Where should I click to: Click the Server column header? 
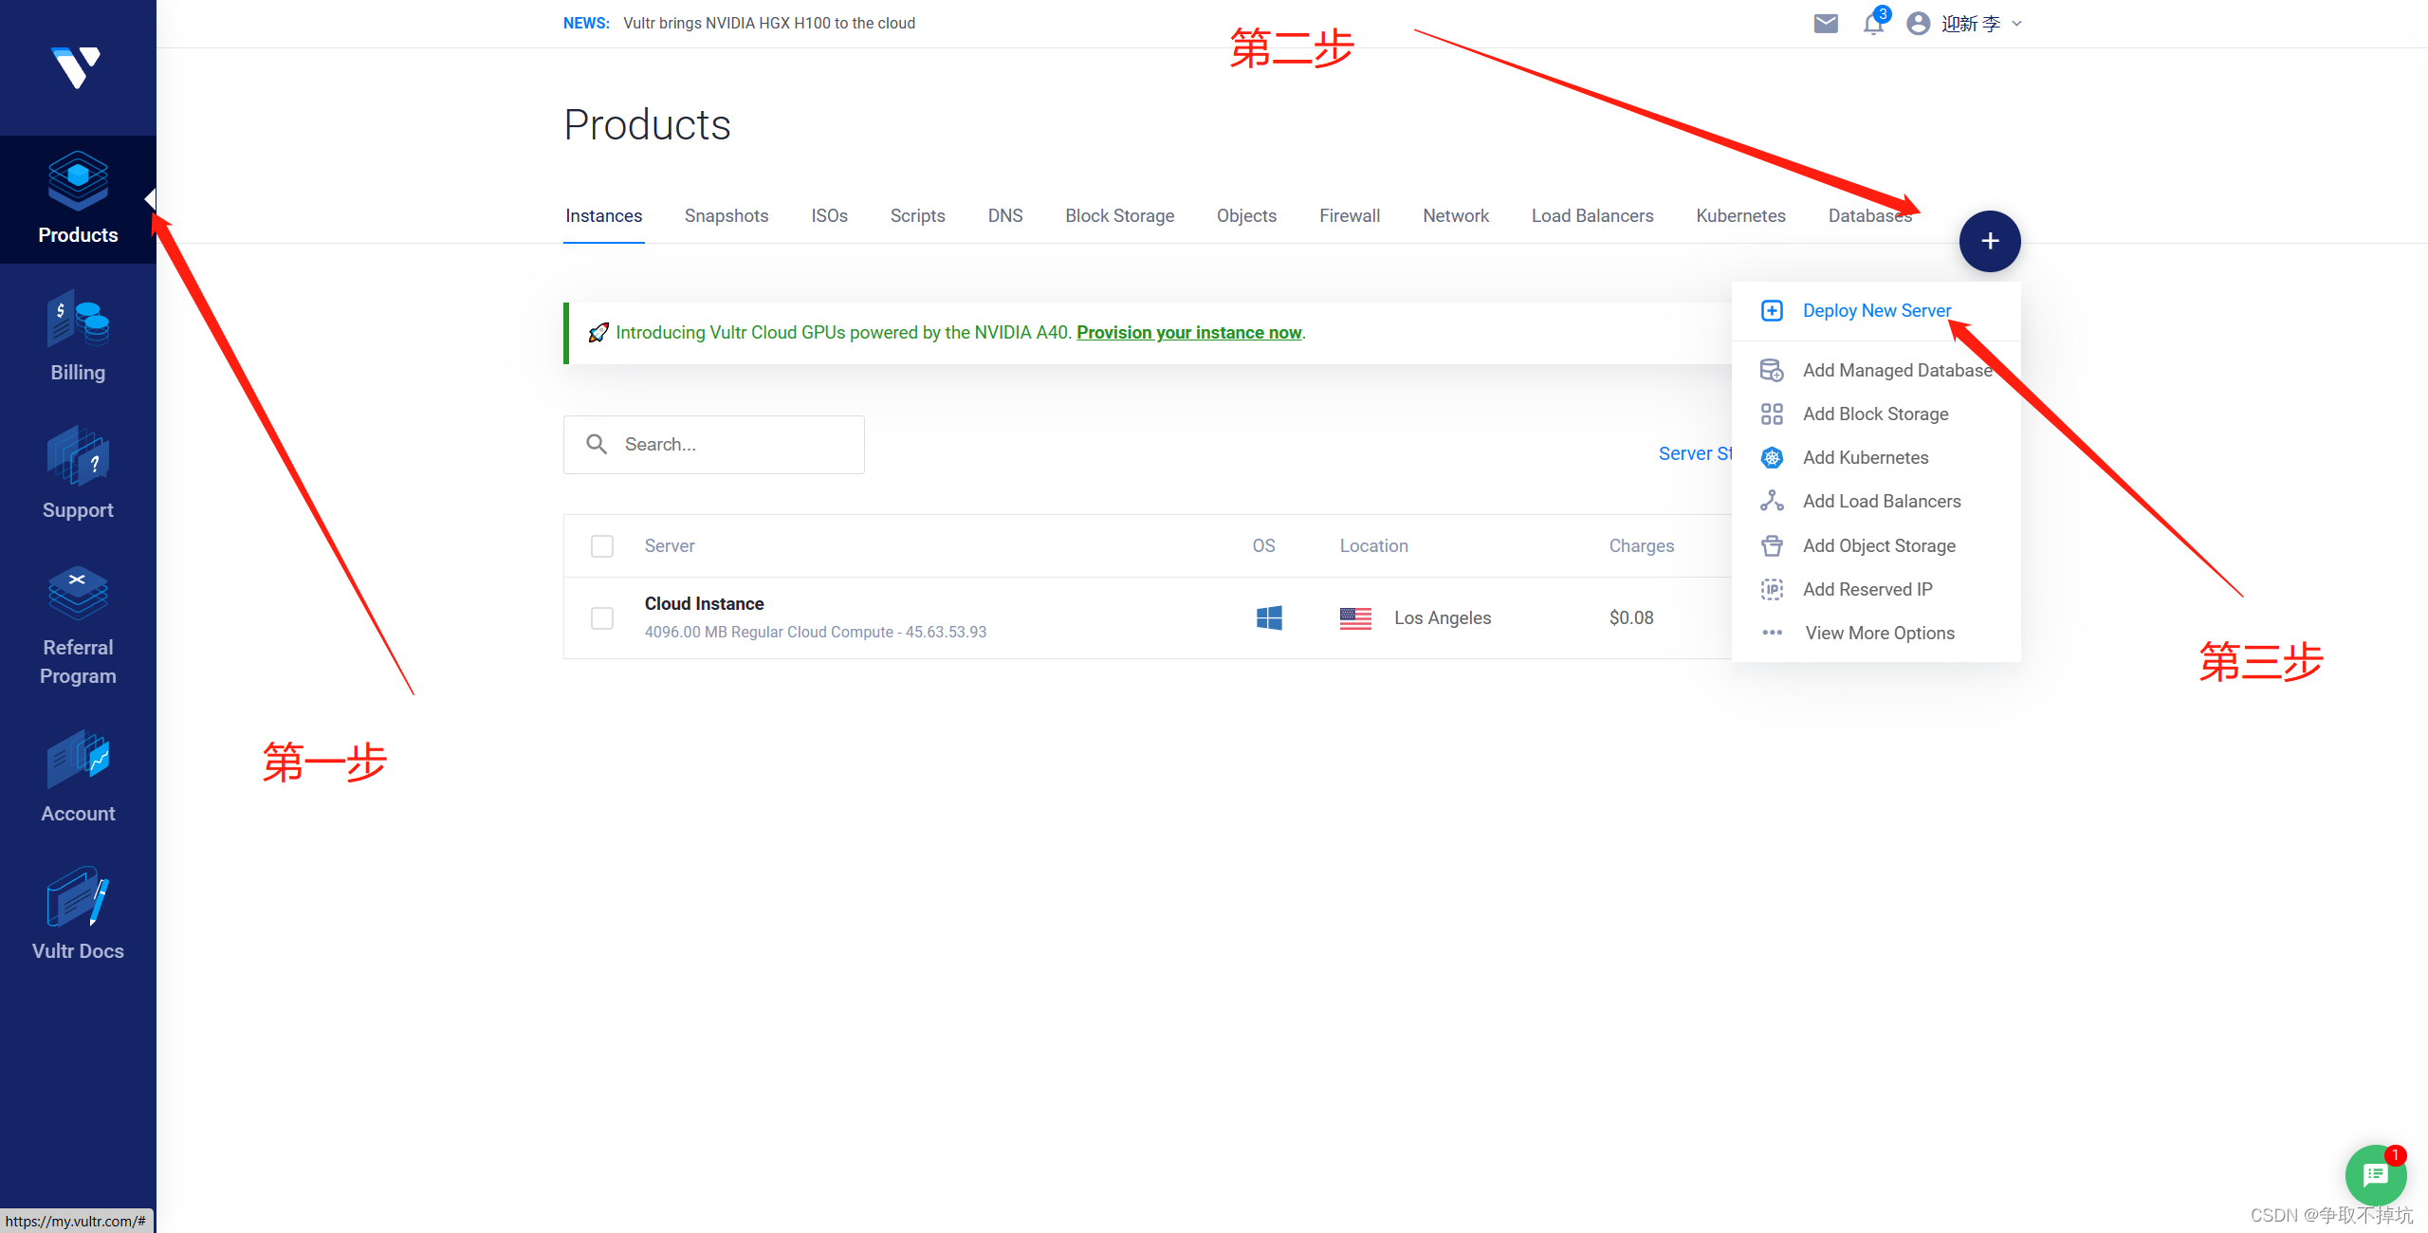coord(670,546)
